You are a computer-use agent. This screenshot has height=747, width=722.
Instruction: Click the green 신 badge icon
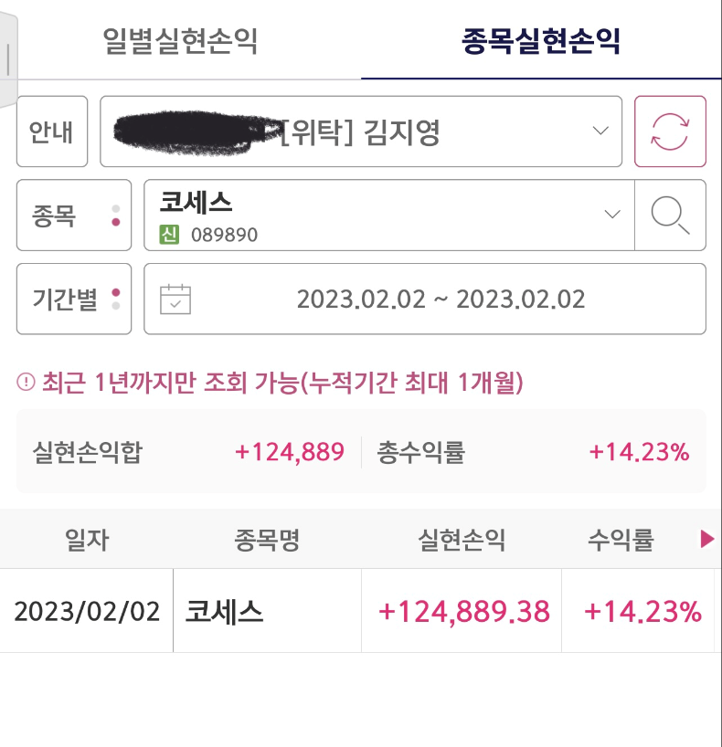[x=169, y=235]
